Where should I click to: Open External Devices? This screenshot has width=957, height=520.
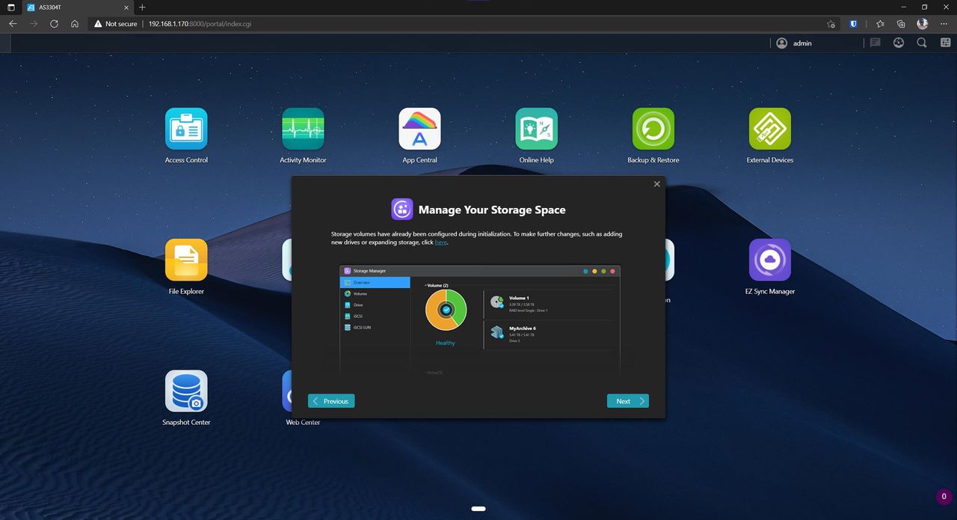coord(769,129)
